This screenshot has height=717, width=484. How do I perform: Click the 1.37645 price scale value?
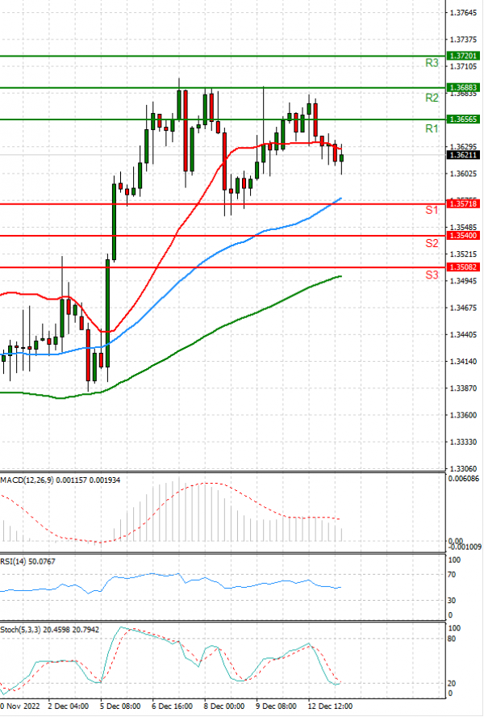click(x=463, y=13)
